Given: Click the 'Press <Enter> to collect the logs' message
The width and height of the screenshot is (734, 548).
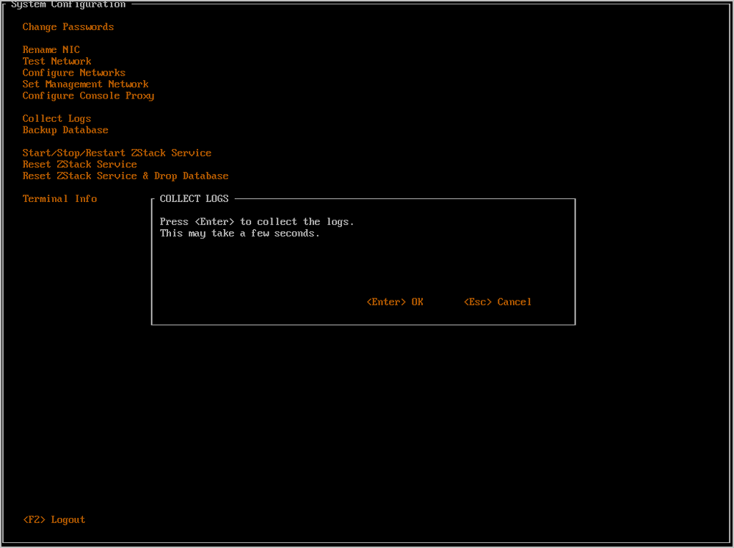Looking at the screenshot, I should coord(257,222).
